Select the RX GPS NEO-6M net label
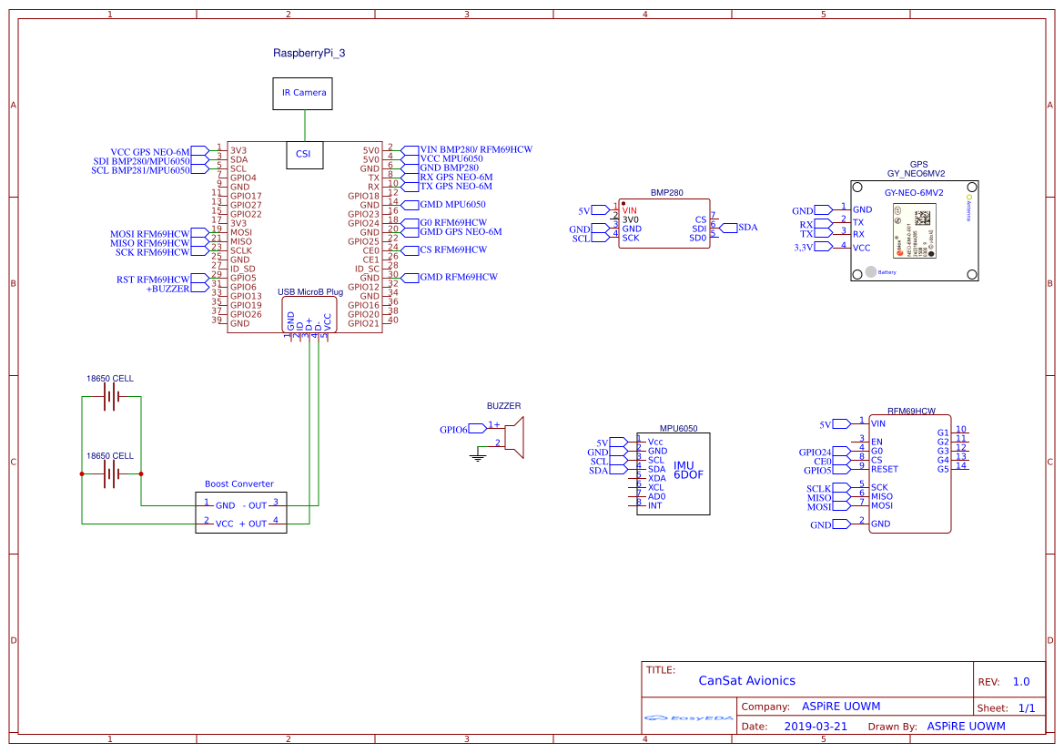 pyautogui.click(x=457, y=178)
